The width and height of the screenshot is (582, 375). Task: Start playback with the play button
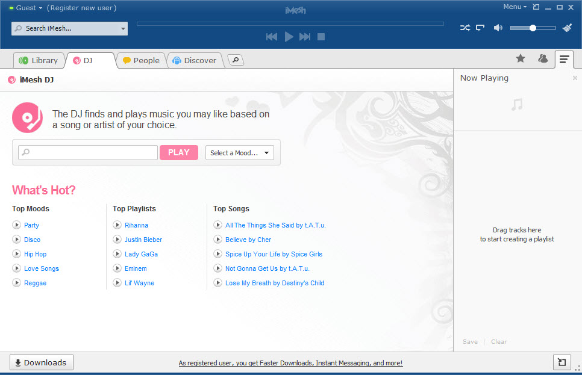click(289, 37)
